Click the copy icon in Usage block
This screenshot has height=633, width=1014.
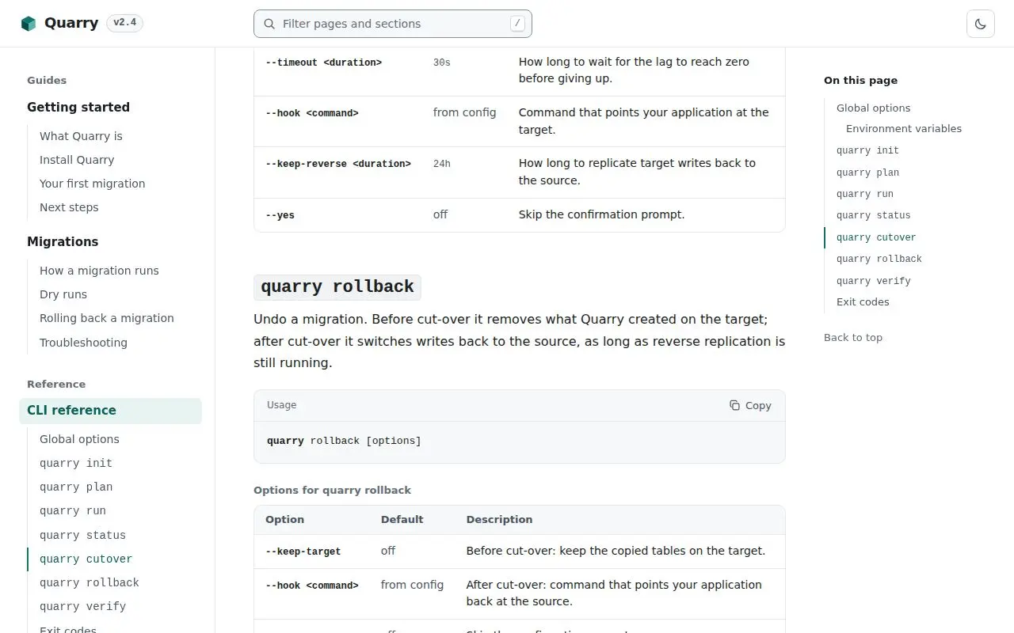click(x=735, y=405)
